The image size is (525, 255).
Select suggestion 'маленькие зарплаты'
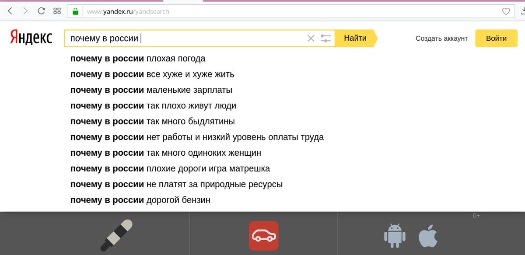point(151,90)
